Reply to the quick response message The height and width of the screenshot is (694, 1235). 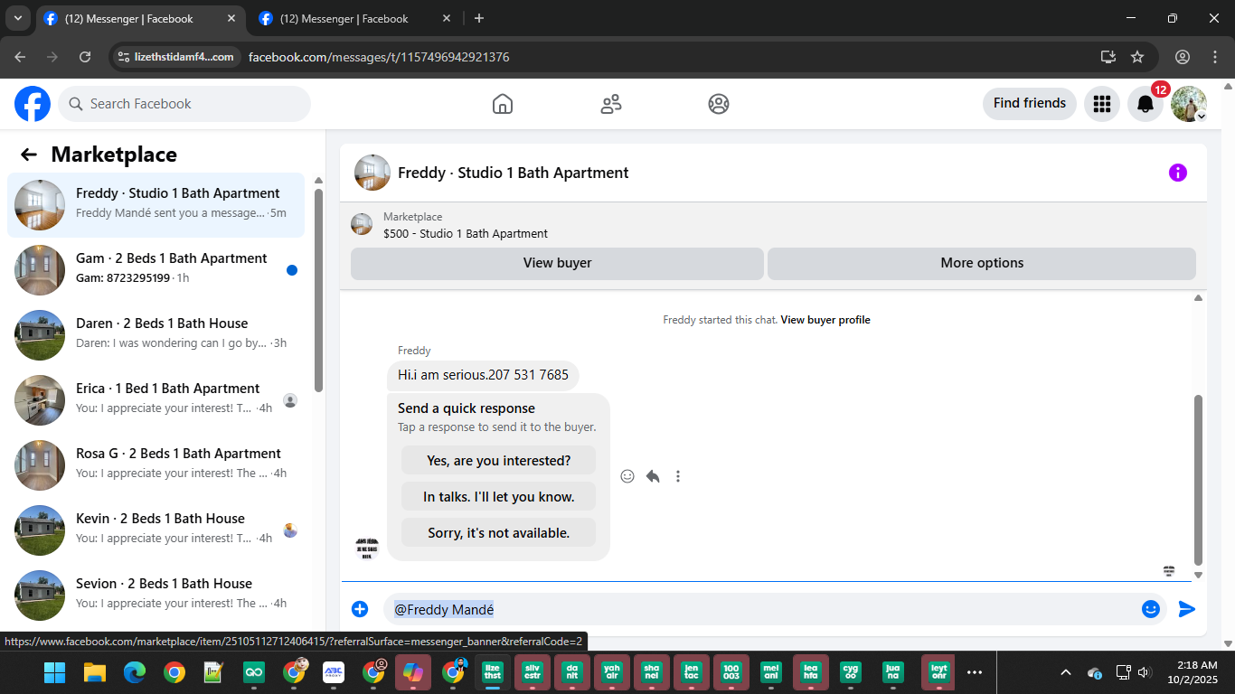tap(653, 476)
